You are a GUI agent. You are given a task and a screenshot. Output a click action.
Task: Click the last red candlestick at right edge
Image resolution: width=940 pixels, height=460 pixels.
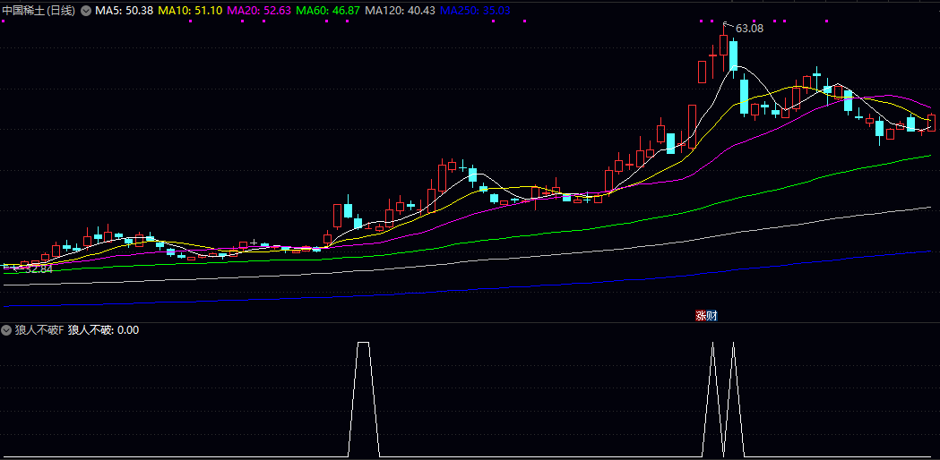click(932, 123)
